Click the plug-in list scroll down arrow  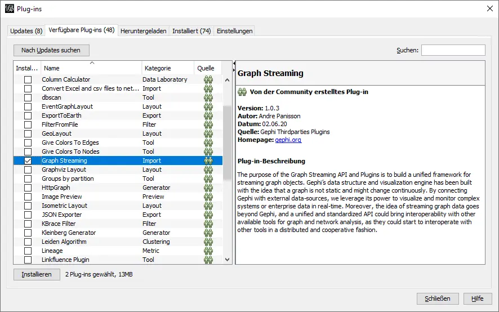(x=227, y=260)
